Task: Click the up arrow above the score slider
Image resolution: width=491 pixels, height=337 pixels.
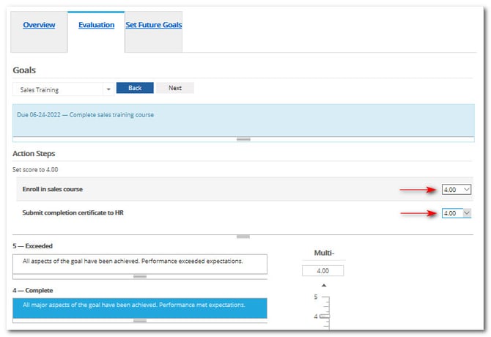Action: tap(323, 284)
